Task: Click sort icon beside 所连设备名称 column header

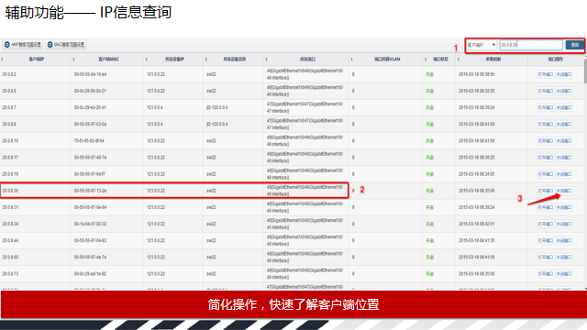Action: (x=205, y=59)
